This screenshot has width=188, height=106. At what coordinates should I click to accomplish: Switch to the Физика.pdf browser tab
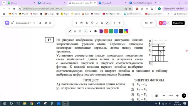pyautogui.click(x=113, y=3)
